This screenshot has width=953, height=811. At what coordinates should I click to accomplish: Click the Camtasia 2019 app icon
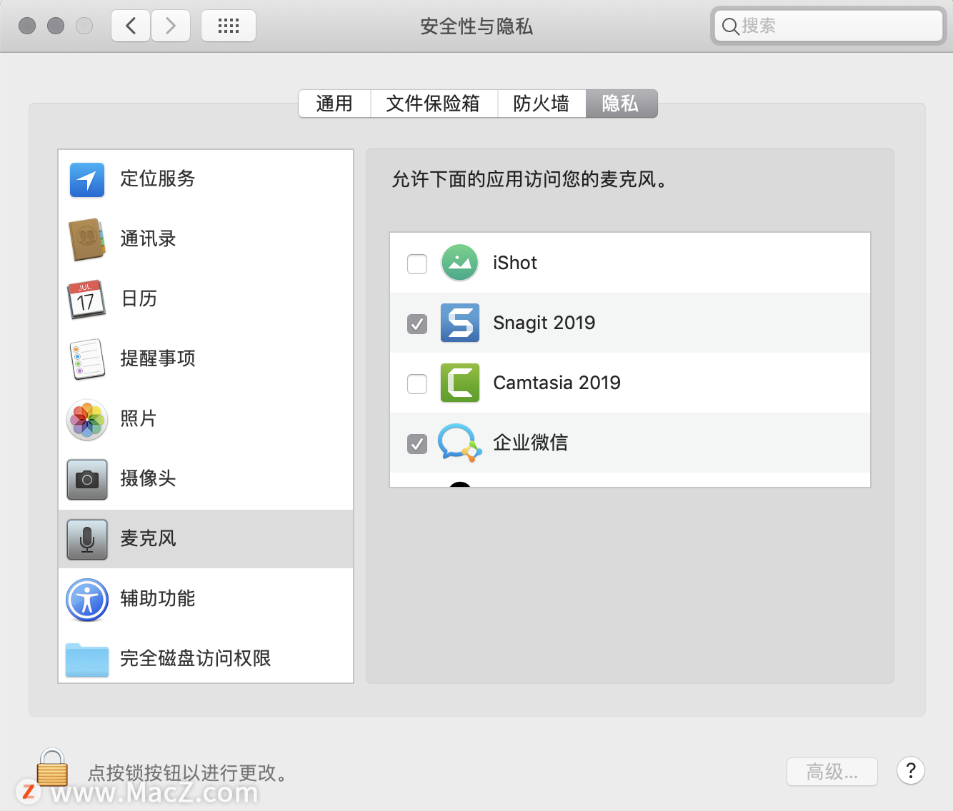(460, 383)
